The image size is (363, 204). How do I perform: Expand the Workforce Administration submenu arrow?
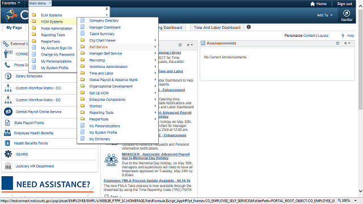click(x=155, y=67)
